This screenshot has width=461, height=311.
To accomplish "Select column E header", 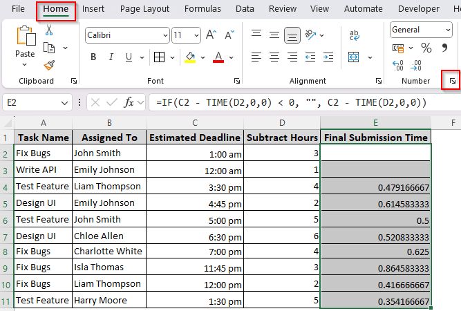I will click(375, 122).
